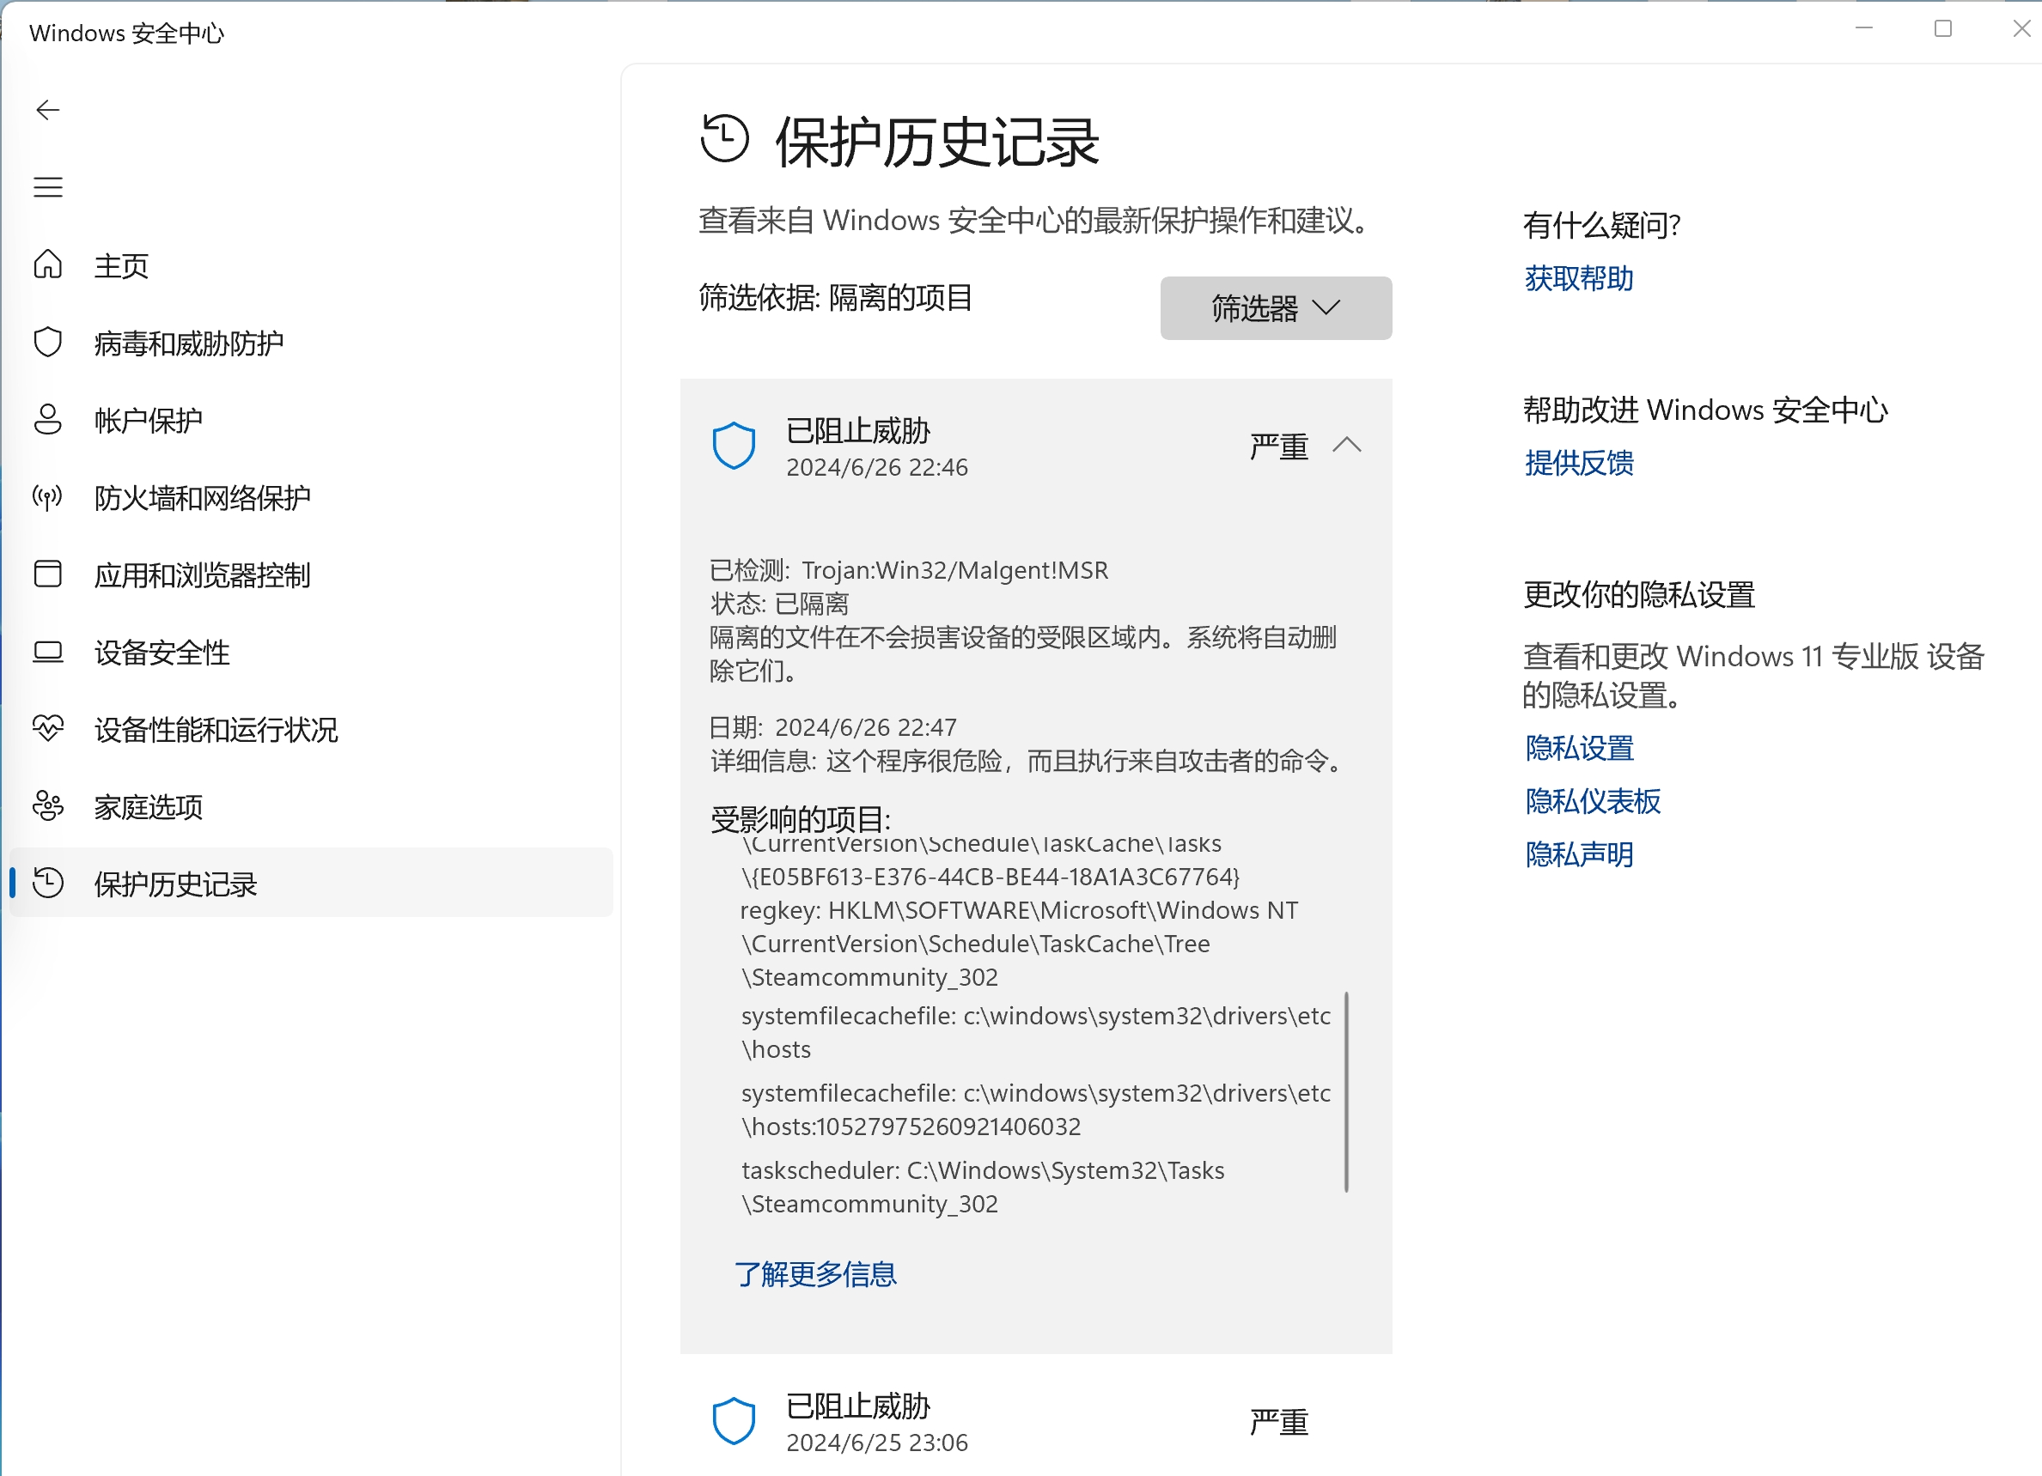Click the family icon for 家庭选项
This screenshot has width=2042, height=1476.
pos(48,806)
